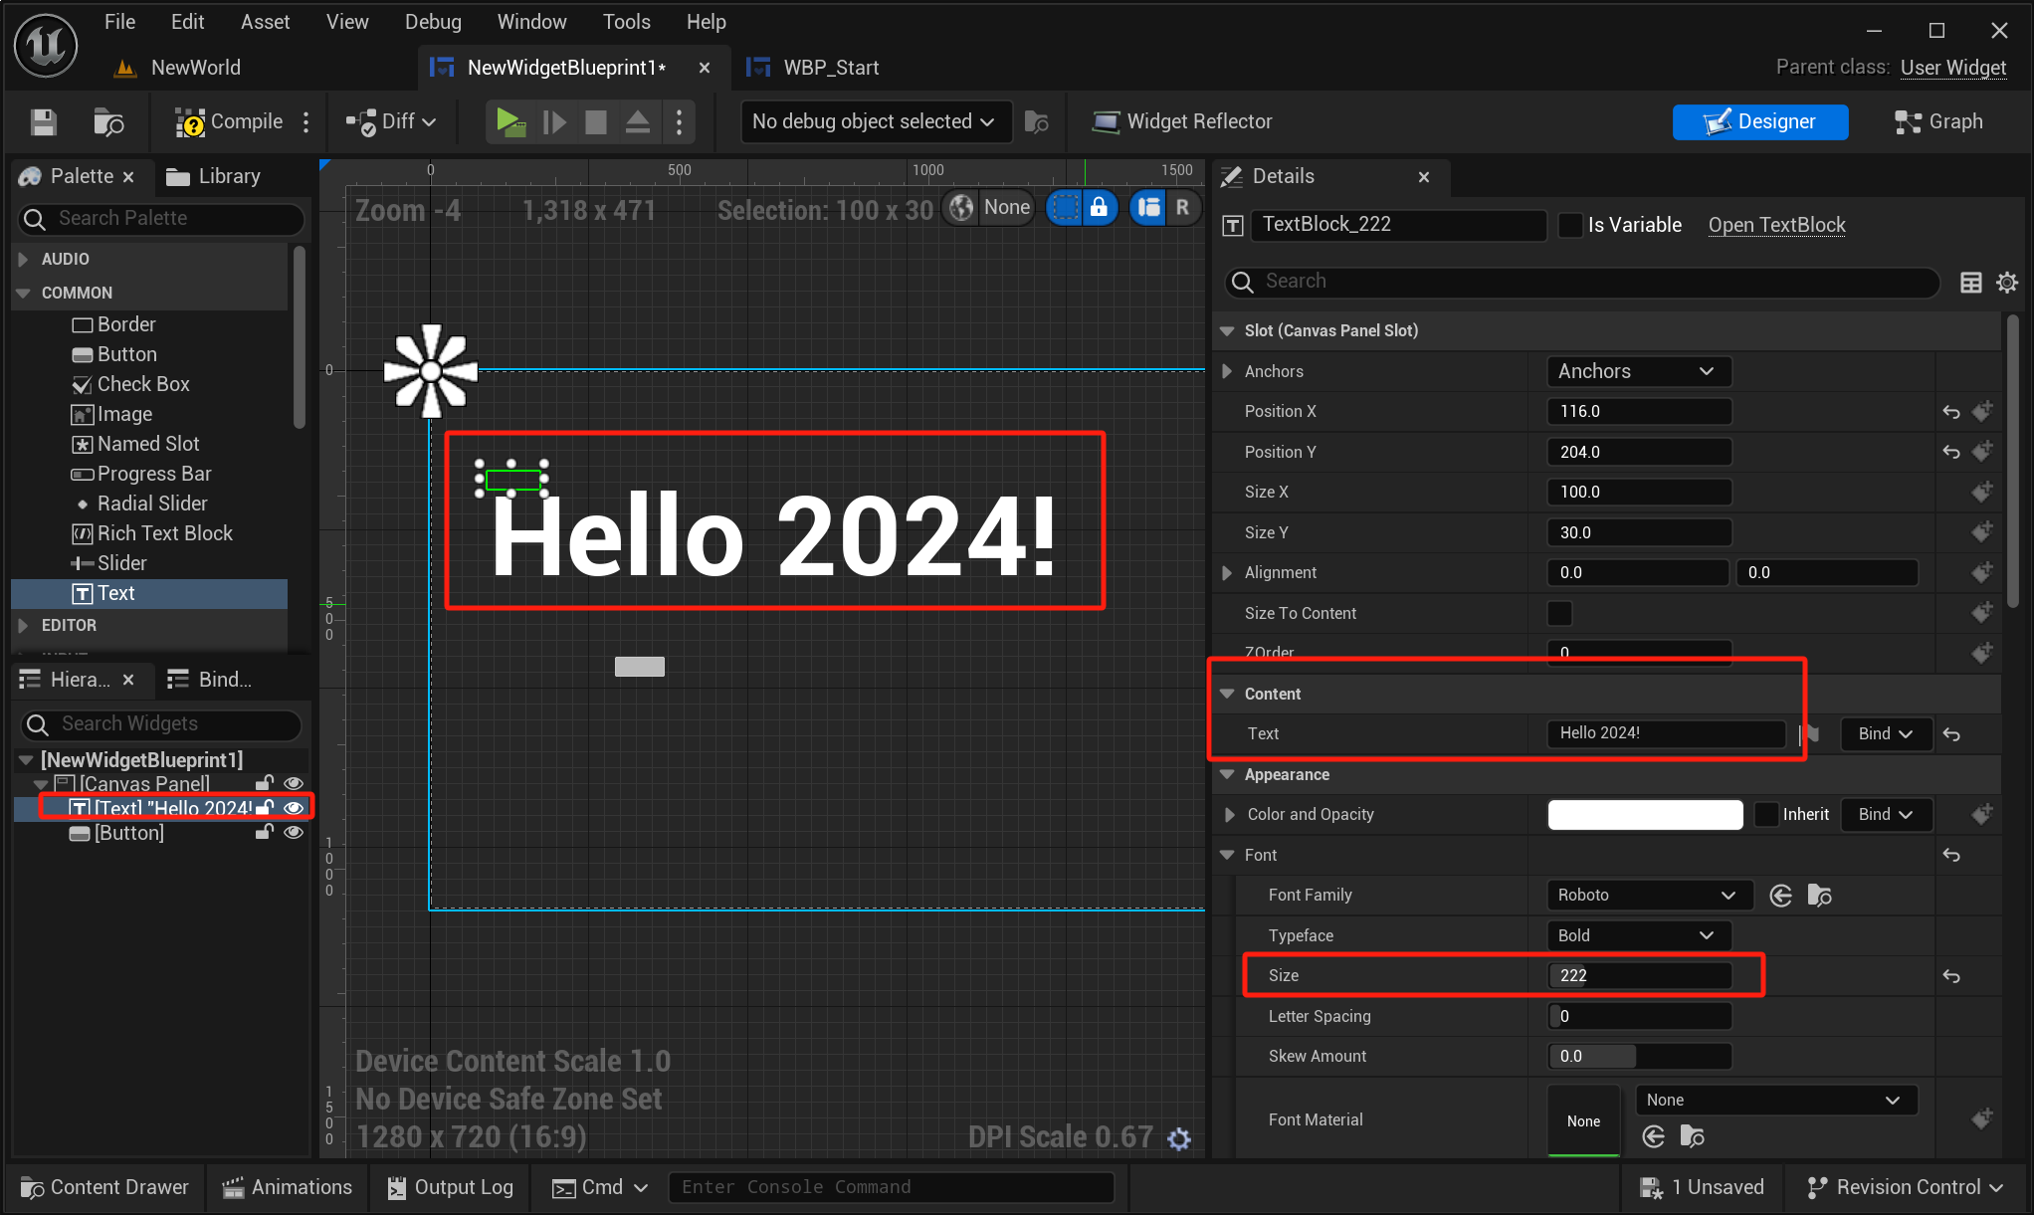Open Bind dropdown for Text

pyautogui.click(x=1886, y=733)
